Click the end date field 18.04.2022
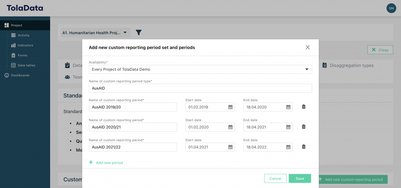This screenshot has width=401, height=188. (x=268, y=147)
